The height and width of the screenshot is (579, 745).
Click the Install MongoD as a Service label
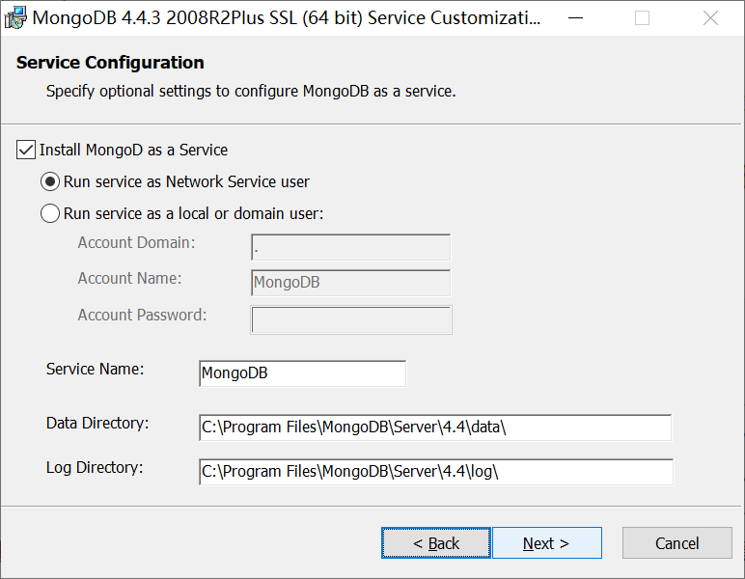[133, 151]
